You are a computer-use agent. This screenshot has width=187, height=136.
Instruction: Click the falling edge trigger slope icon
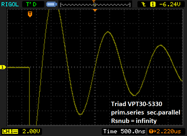(144, 4)
